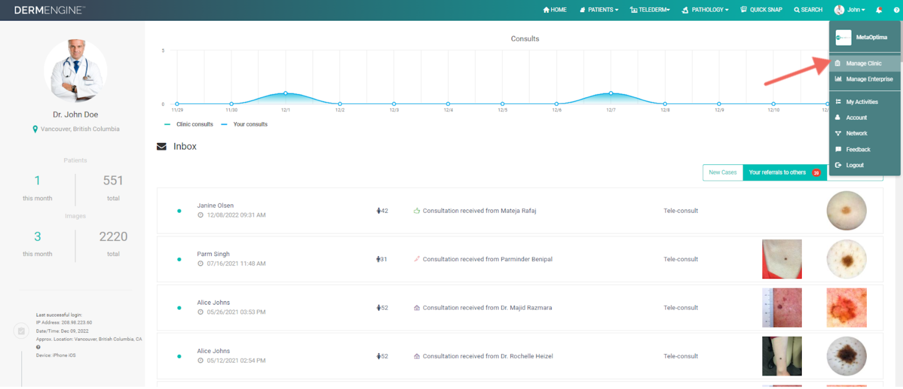Click the Quick Snap icon in navbar
The height and width of the screenshot is (389, 903).
coord(744,9)
